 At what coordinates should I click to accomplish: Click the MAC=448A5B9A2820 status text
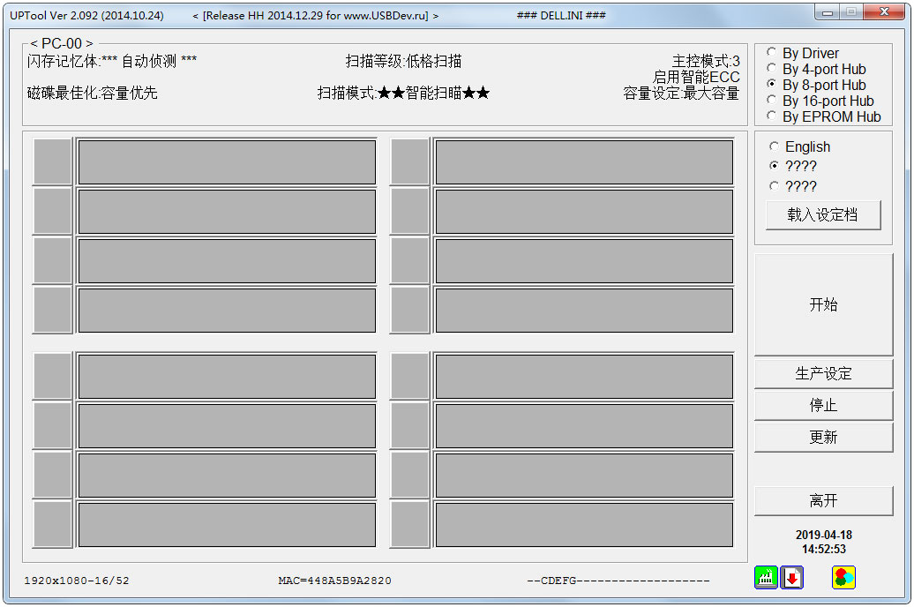[x=334, y=581]
